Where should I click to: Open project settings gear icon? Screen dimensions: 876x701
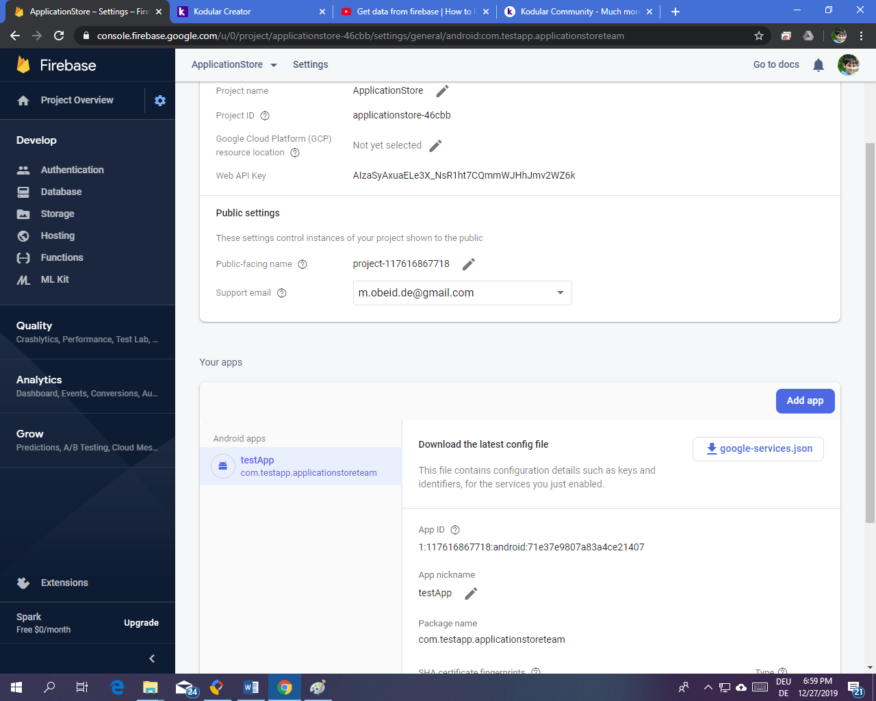[160, 101]
